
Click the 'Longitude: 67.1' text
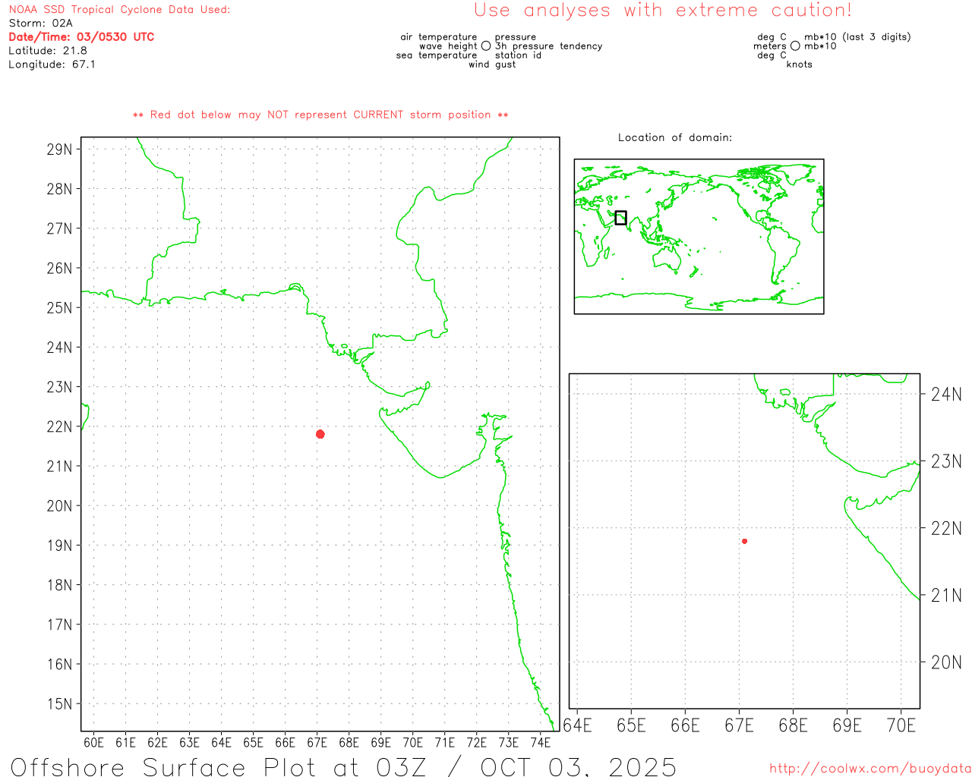(x=52, y=64)
